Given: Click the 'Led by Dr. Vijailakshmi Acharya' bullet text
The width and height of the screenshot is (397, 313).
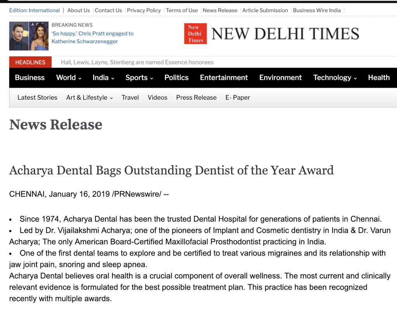Looking at the screenshot, I should [x=200, y=236].
